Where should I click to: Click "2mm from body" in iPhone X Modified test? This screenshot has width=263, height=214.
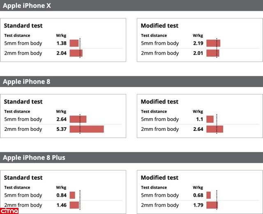[x=160, y=53]
